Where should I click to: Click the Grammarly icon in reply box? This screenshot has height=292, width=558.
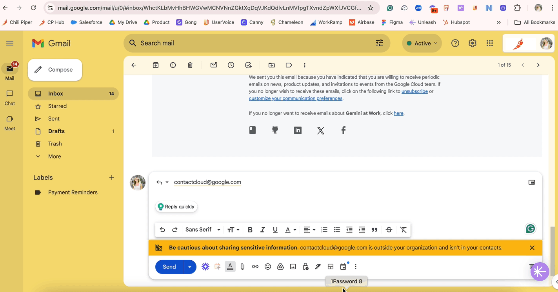pos(531,229)
